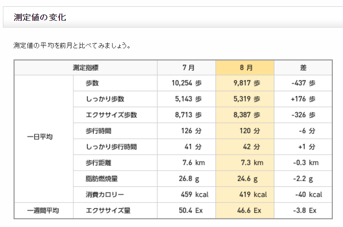Viewport: 343px width, 227px height.
Task: Select the 測定指標 column header
Action: (x=86, y=68)
